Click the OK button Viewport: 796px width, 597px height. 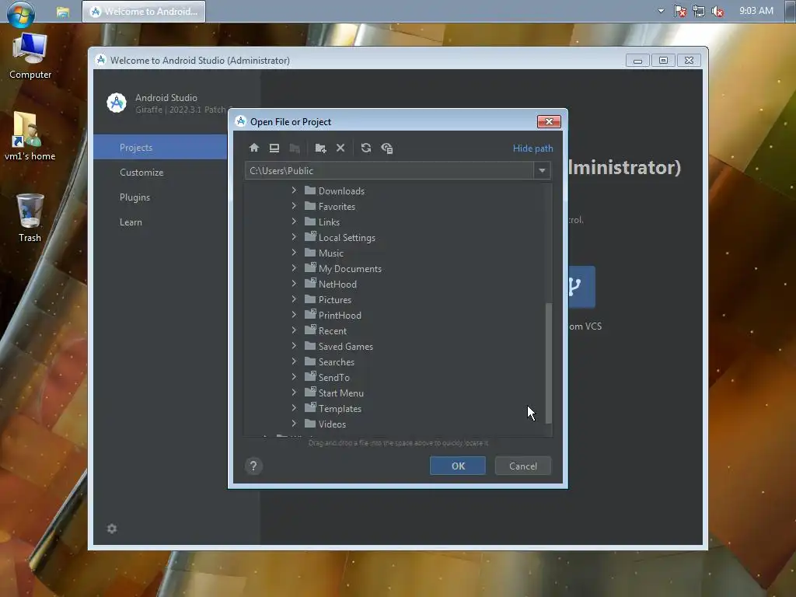point(457,466)
